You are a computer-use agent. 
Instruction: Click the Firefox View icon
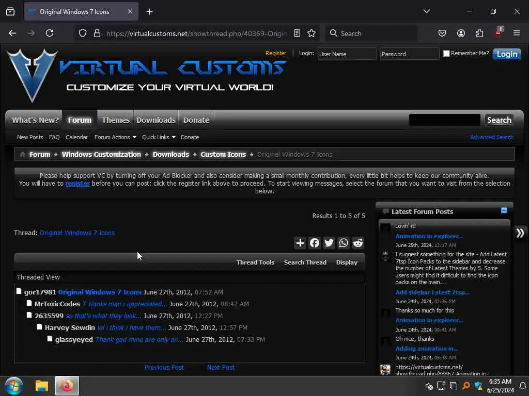pyautogui.click(x=10, y=11)
